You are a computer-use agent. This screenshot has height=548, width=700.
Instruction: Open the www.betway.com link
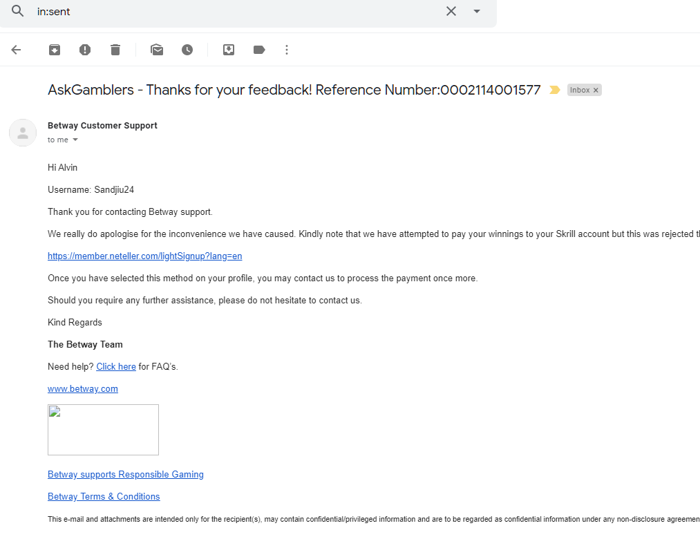pyautogui.click(x=83, y=388)
